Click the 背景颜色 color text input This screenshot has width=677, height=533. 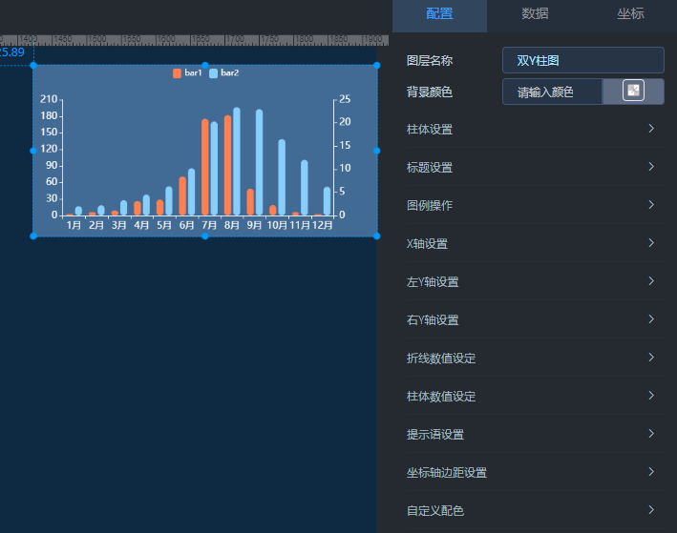tap(552, 92)
